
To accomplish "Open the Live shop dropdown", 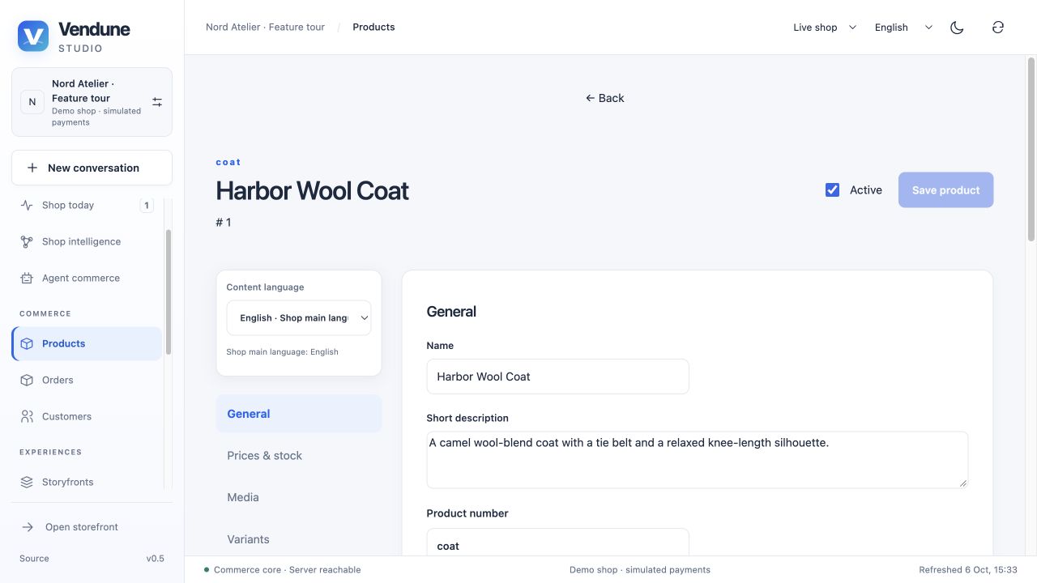I will pyautogui.click(x=825, y=28).
